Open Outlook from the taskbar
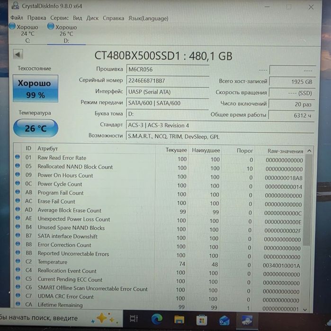 pos(224,320)
